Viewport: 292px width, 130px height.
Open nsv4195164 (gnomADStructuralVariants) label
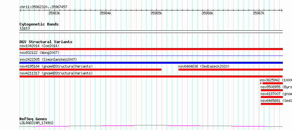pyautogui.click(x=56, y=66)
